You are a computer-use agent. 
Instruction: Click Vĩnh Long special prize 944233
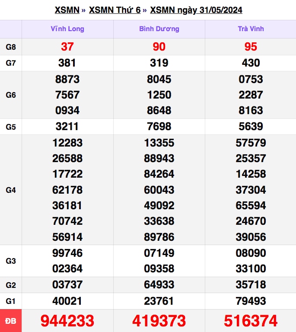[67, 321]
